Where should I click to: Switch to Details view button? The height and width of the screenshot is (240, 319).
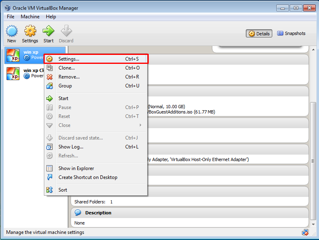pos(259,34)
